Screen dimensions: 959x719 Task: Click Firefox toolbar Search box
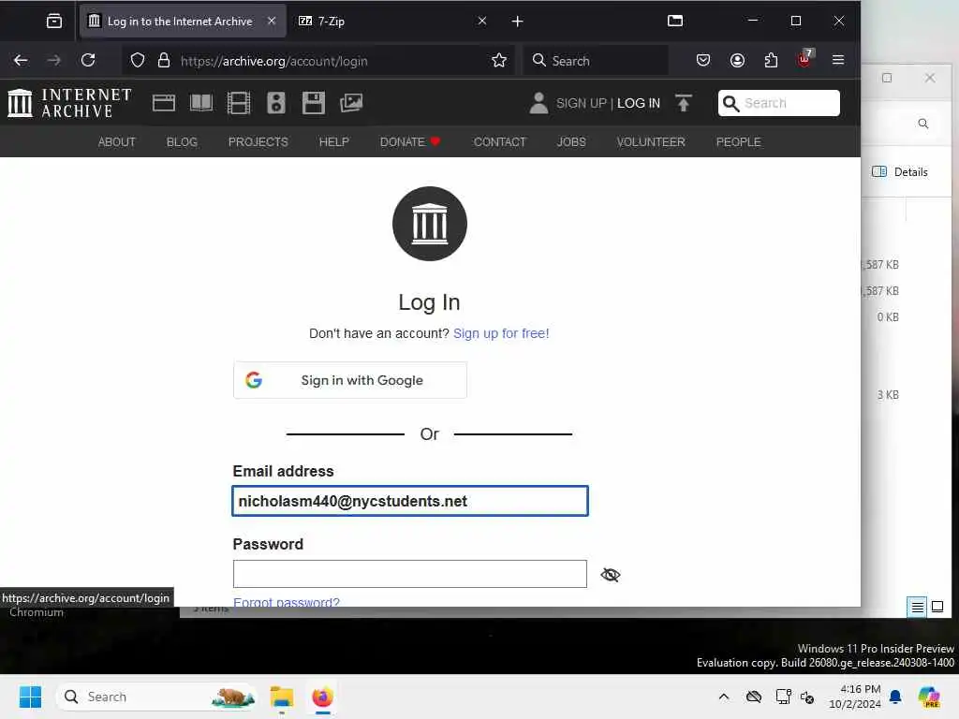tap(596, 61)
